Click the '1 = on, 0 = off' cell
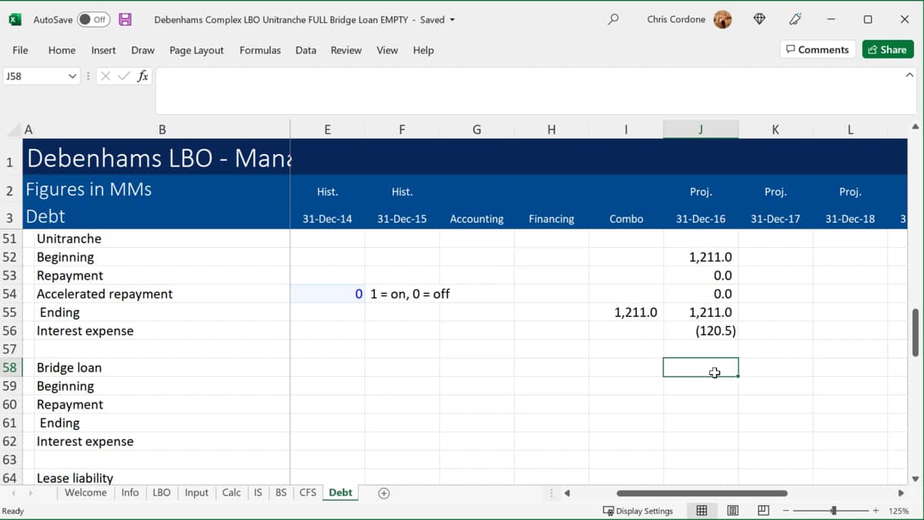 [410, 294]
